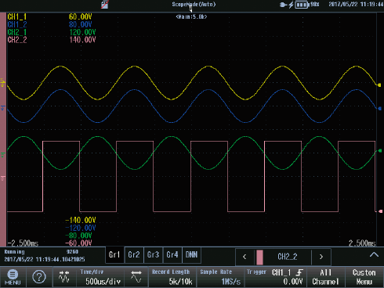
Task: Select previous channel with left arrow
Action: pos(245,257)
